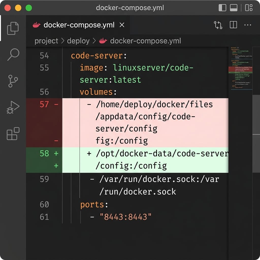Click '/run/docker.sock' wrapped text
The width and height of the screenshot is (260, 260).
point(138,192)
